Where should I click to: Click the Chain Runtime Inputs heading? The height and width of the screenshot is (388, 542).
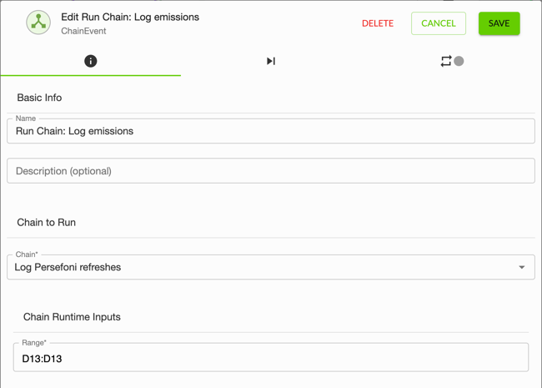tap(72, 317)
